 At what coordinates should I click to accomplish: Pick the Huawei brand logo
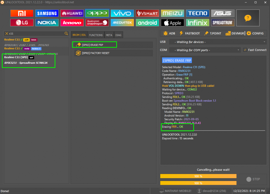(x=72, y=13)
